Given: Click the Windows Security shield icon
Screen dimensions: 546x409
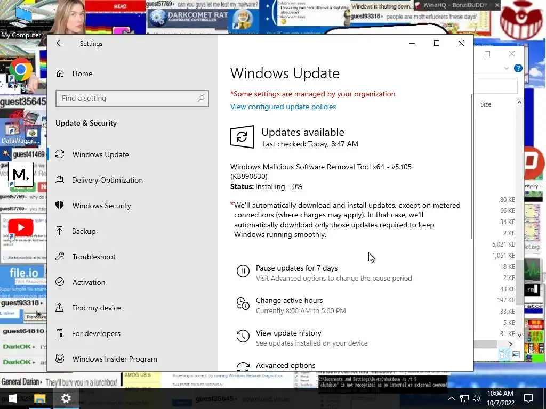Looking at the screenshot, I should pos(60,205).
